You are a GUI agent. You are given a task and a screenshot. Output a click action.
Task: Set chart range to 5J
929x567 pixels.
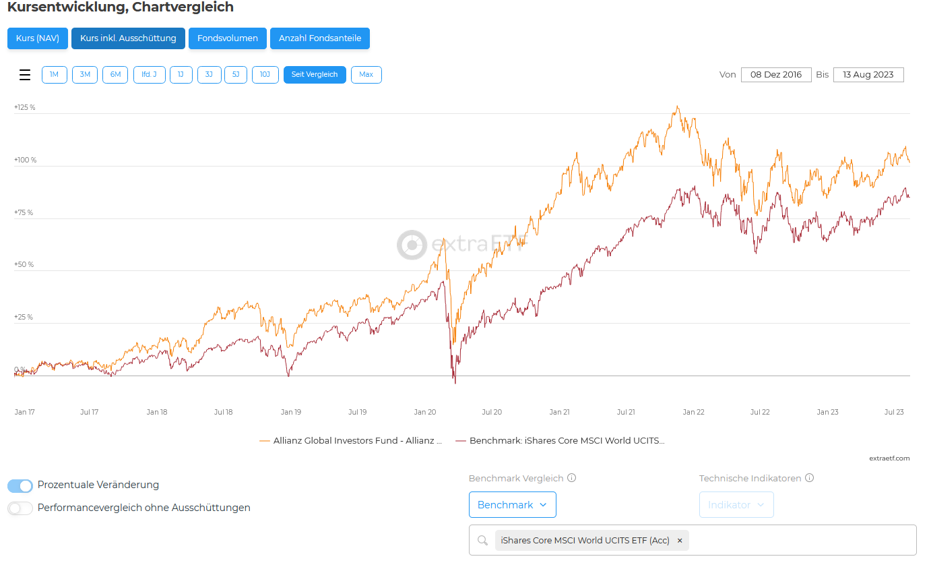point(236,75)
